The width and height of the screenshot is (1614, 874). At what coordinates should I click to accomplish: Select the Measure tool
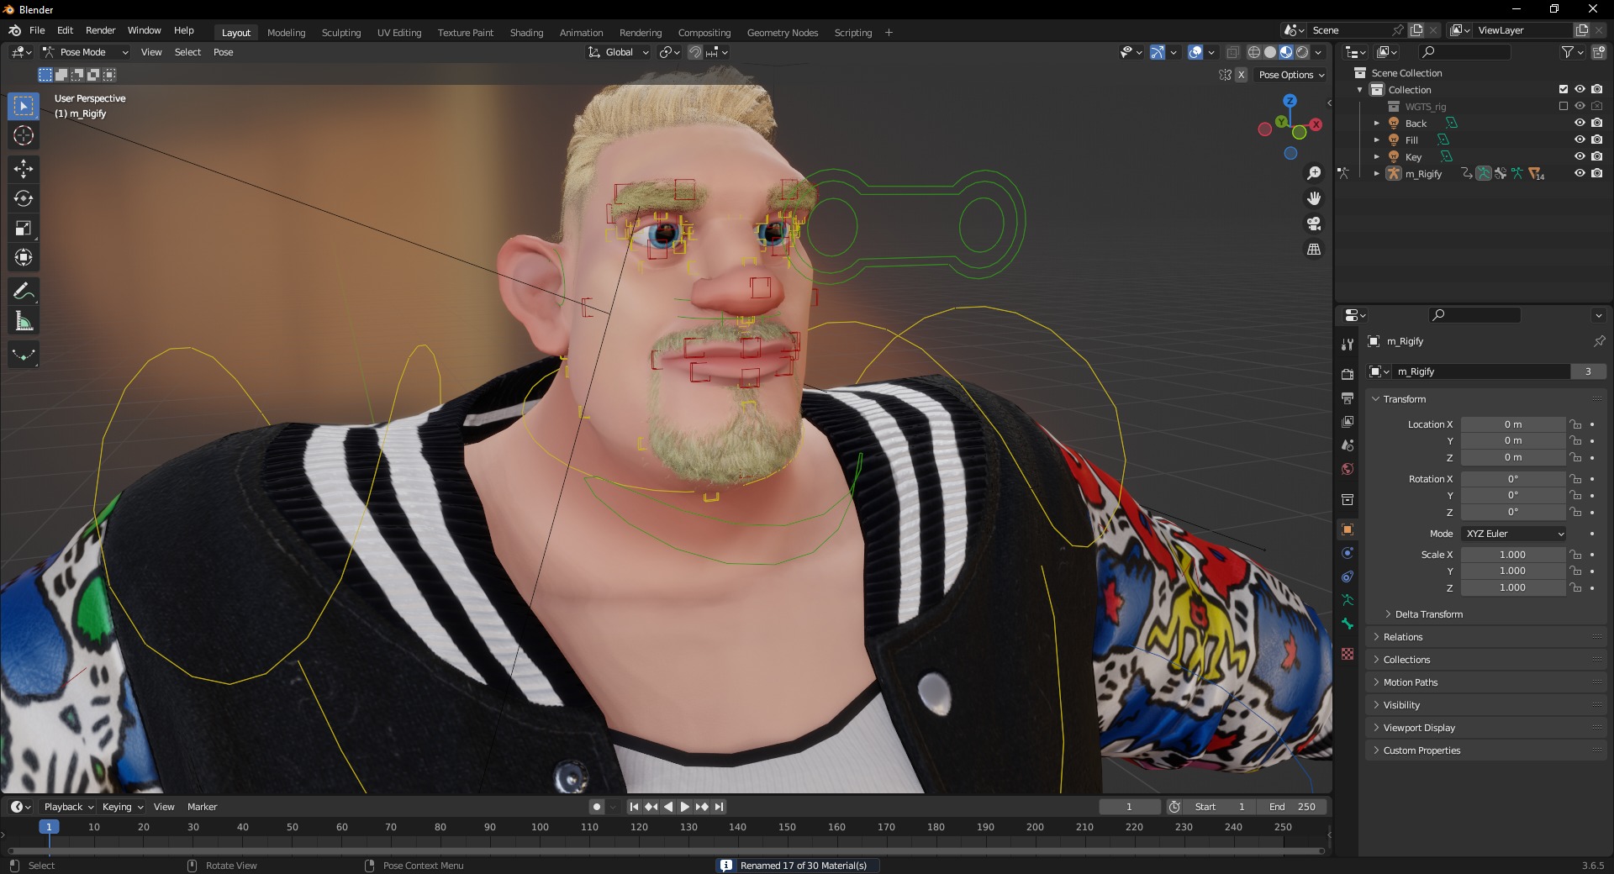[x=24, y=321]
